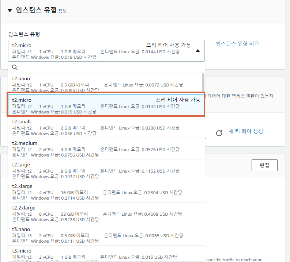Click the magnifier search icon
Image resolution: width=290 pixels, height=262 pixels.
[x=15, y=68]
